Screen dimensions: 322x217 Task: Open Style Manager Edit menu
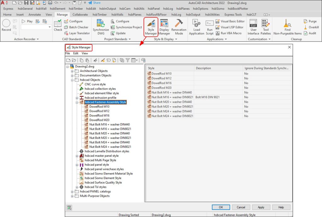(x=76, y=53)
